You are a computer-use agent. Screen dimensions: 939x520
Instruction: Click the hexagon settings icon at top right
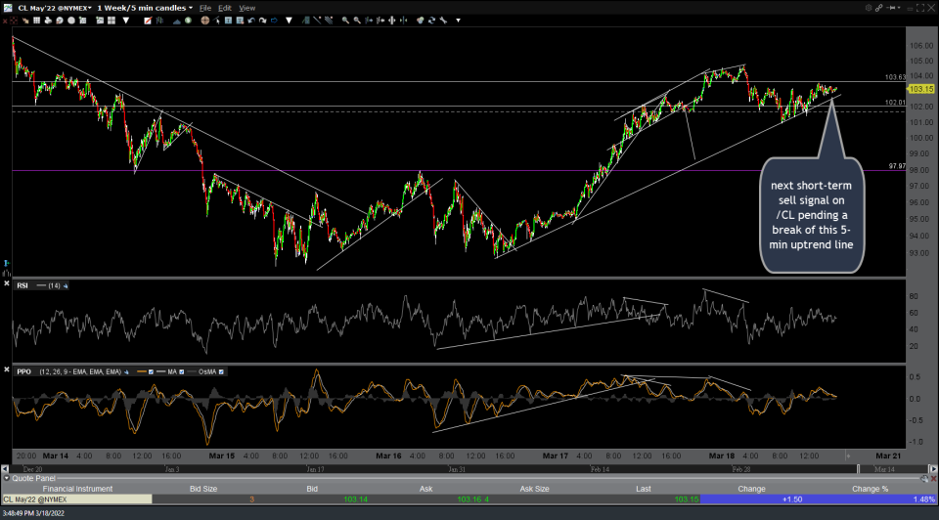pyautogui.click(x=869, y=8)
